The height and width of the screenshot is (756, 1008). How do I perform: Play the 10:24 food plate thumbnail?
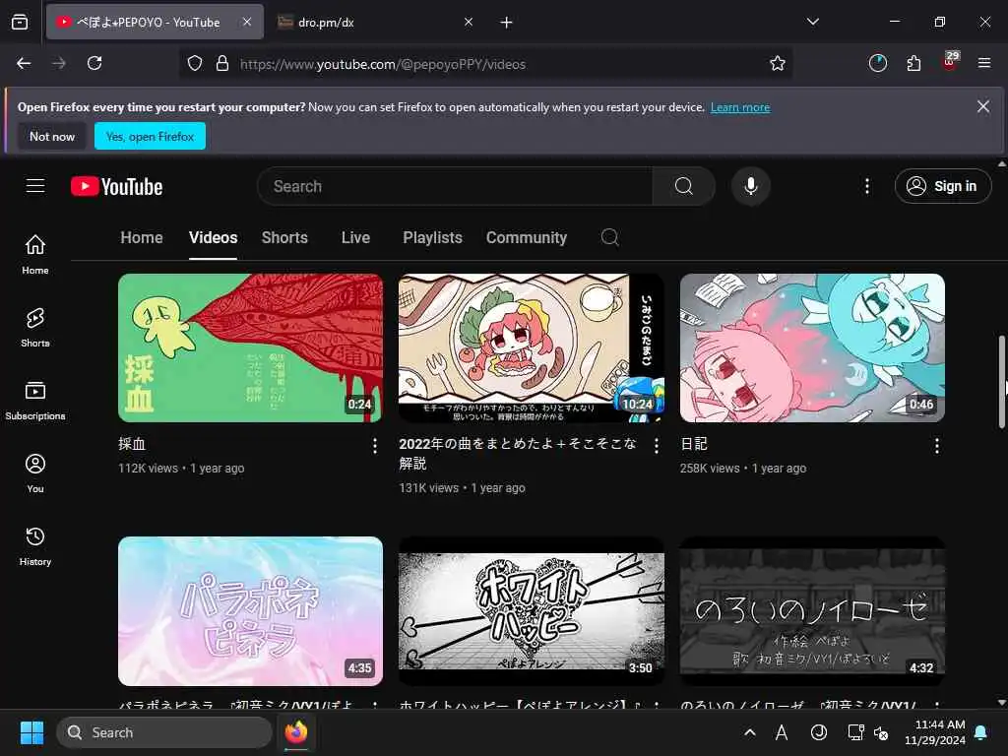click(x=532, y=347)
